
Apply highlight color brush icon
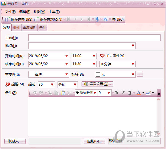148,93
